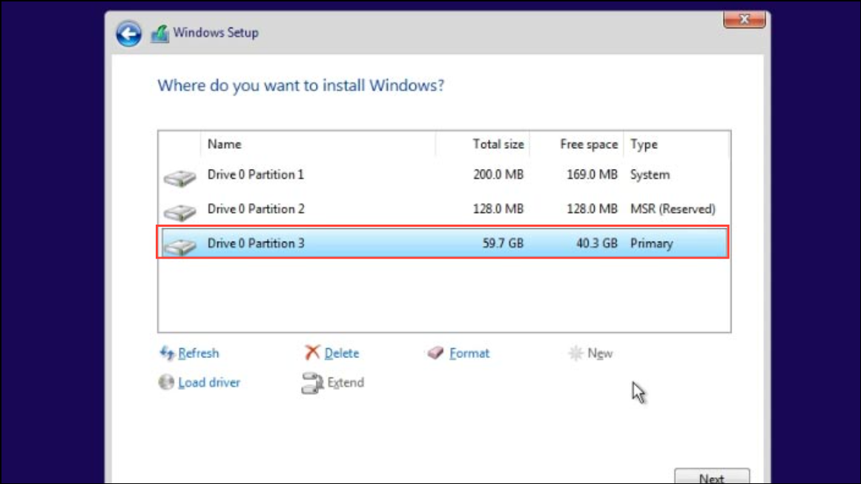Refresh the partition list
Image resolution: width=861 pixels, height=484 pixels.
[x=198, y=354]
